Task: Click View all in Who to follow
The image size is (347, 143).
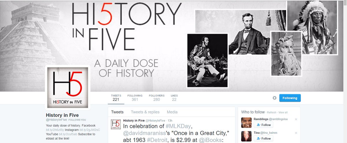Action: [283, 112]
